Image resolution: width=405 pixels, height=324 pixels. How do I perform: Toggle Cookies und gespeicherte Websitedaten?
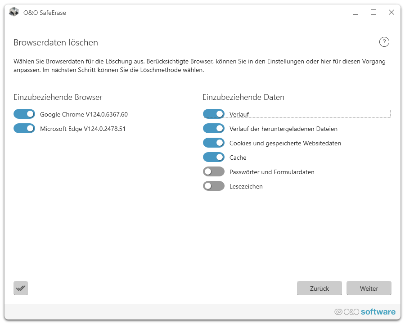click(x=214, y=143)
